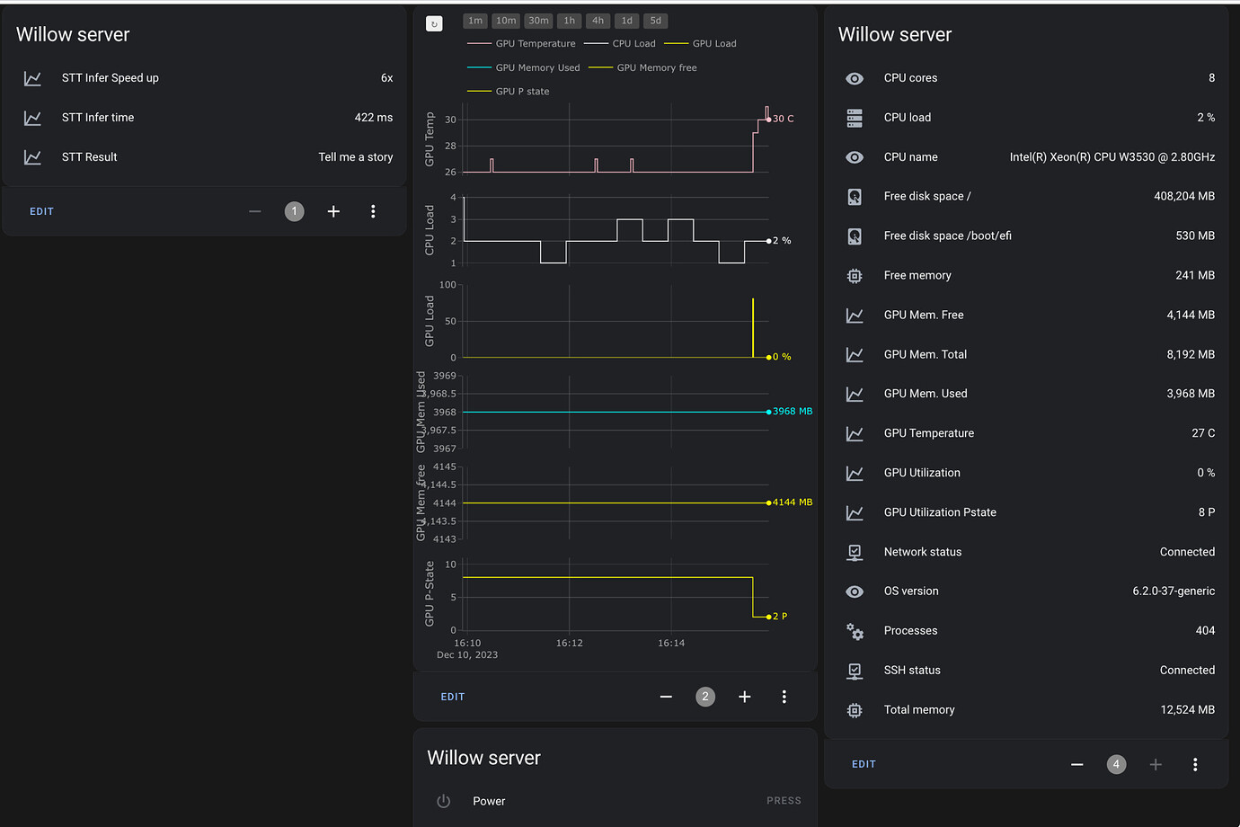The width and height of the screenshot is (1240, 827).
Task: Click GPU Mem. Used chart icon
Action: click(x=855, y=394)
